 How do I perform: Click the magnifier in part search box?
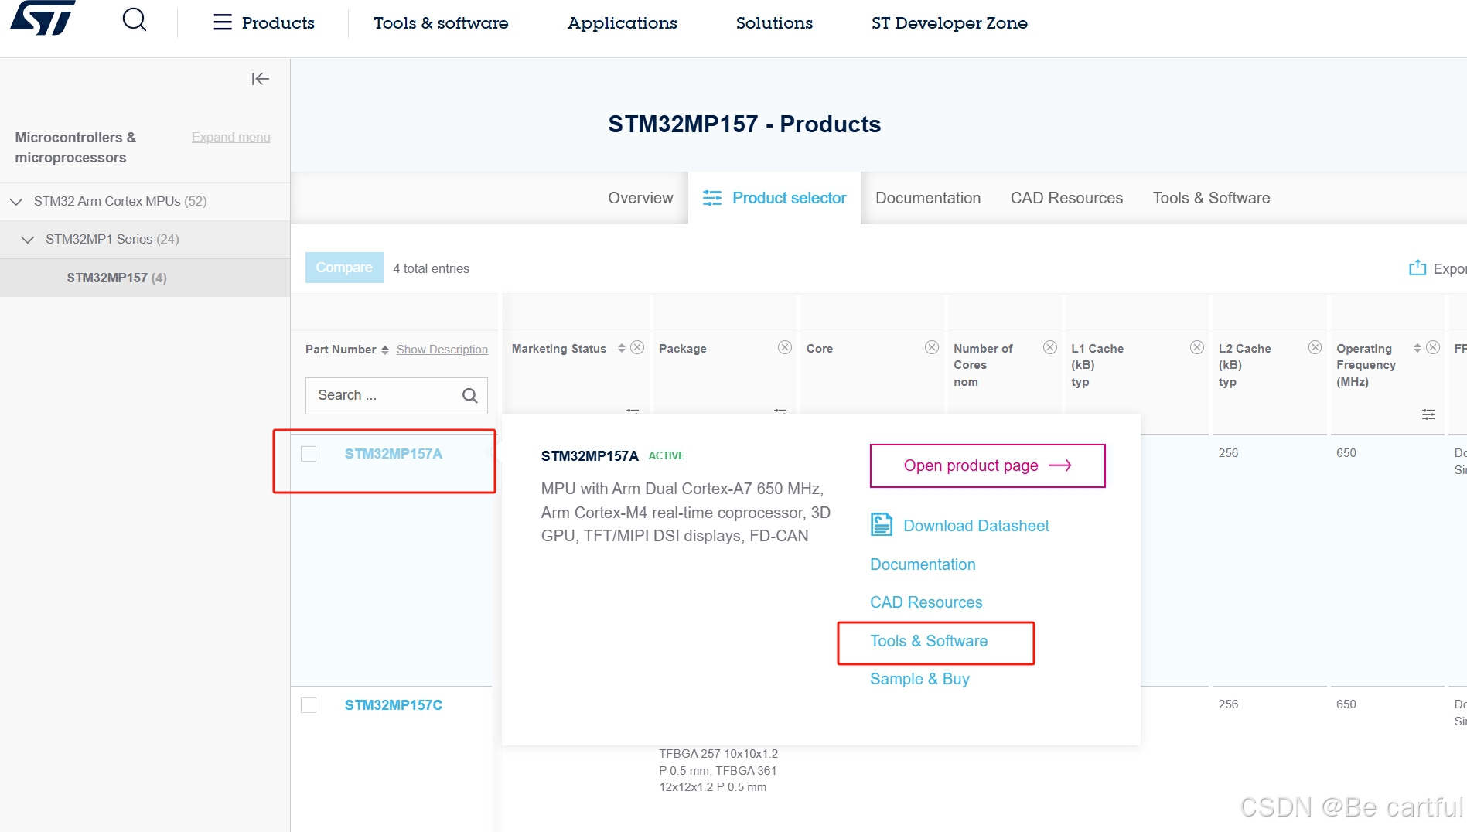pyautogui.click(x=469, y=395)
